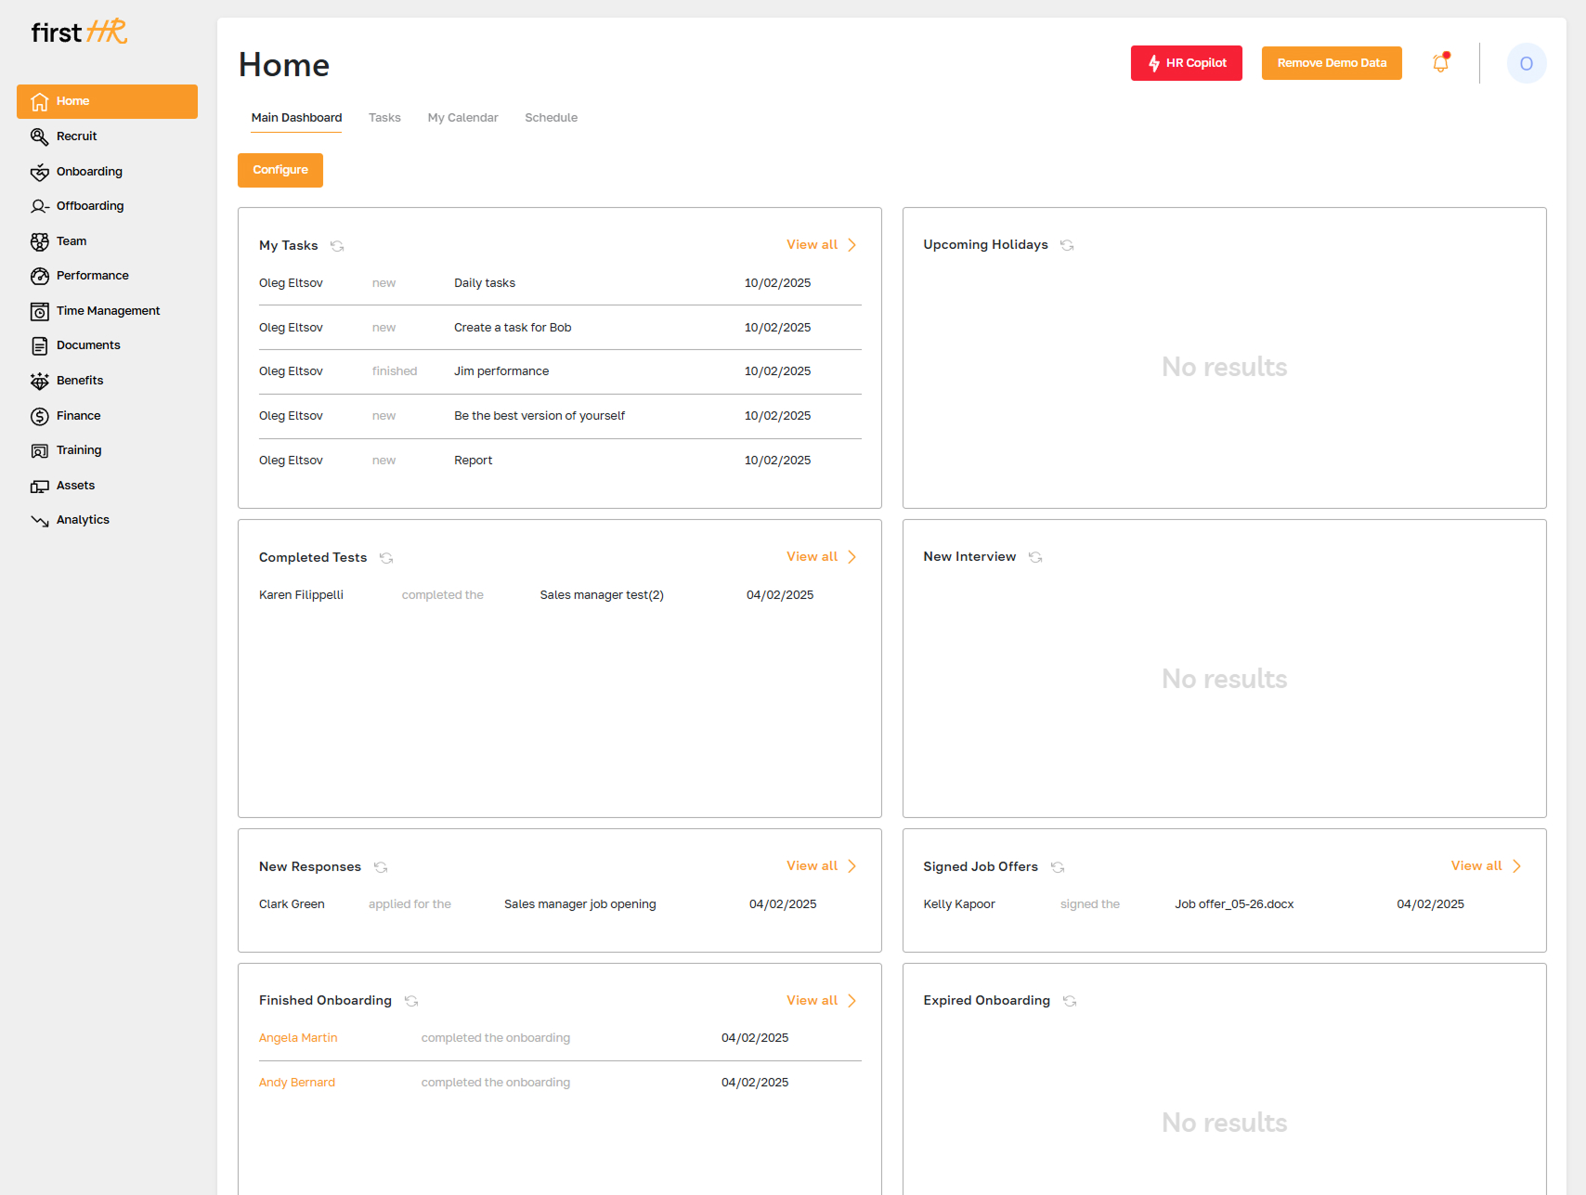The image size is (1586, 1195).
Task: Click 'Karen Filippelli' in Completed Tests
Action: pyautogui.click(x=301, y=595)
